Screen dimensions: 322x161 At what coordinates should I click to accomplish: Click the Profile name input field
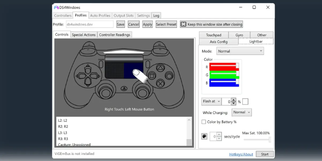pyautogui.click(x=90, y=24)
